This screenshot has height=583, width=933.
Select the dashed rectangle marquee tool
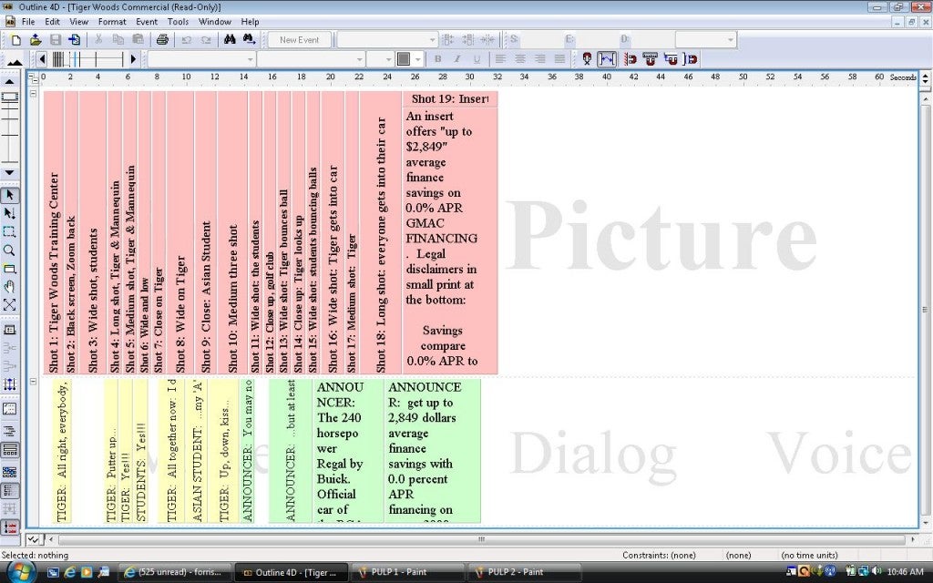(x=9, y=232)
